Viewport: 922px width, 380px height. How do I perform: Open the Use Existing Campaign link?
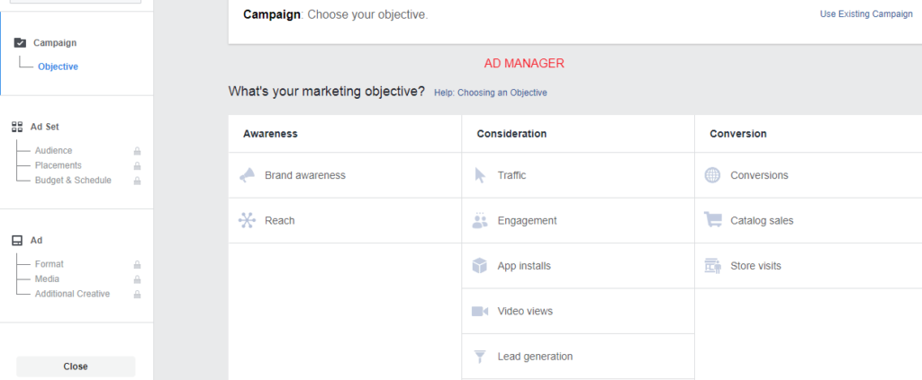click(x=866, y=14)
